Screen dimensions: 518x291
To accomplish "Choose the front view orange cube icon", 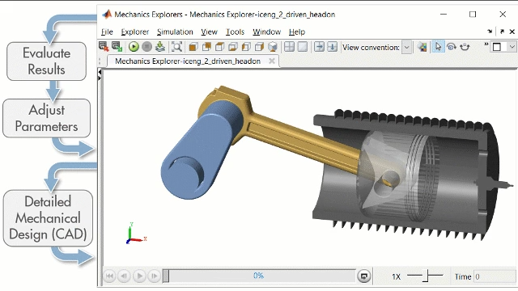I will [x=193, y=47].
